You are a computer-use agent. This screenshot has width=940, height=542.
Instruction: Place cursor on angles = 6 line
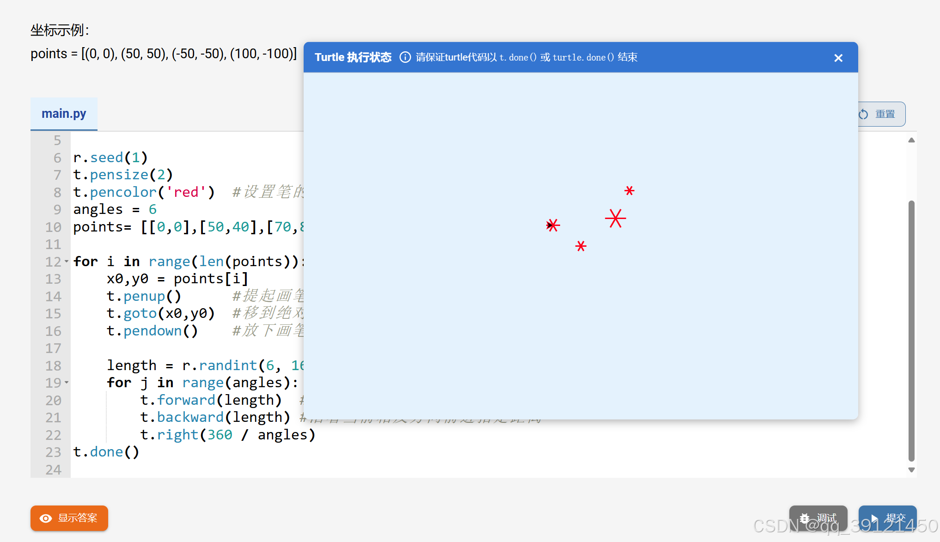point(115,210)
